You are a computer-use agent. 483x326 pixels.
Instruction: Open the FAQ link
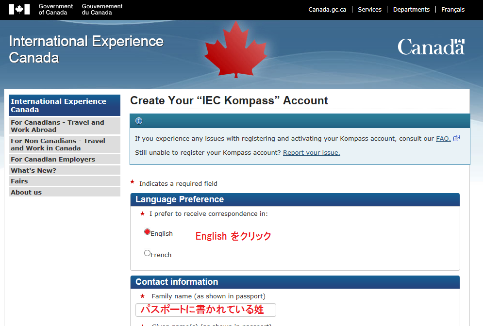[x=443, y=139]
